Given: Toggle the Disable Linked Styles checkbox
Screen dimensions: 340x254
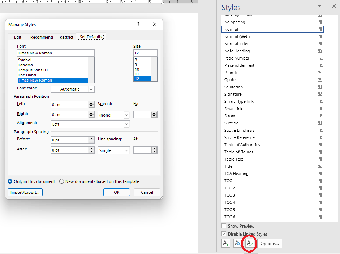Looking at the screenshot, I should [224, 234].
